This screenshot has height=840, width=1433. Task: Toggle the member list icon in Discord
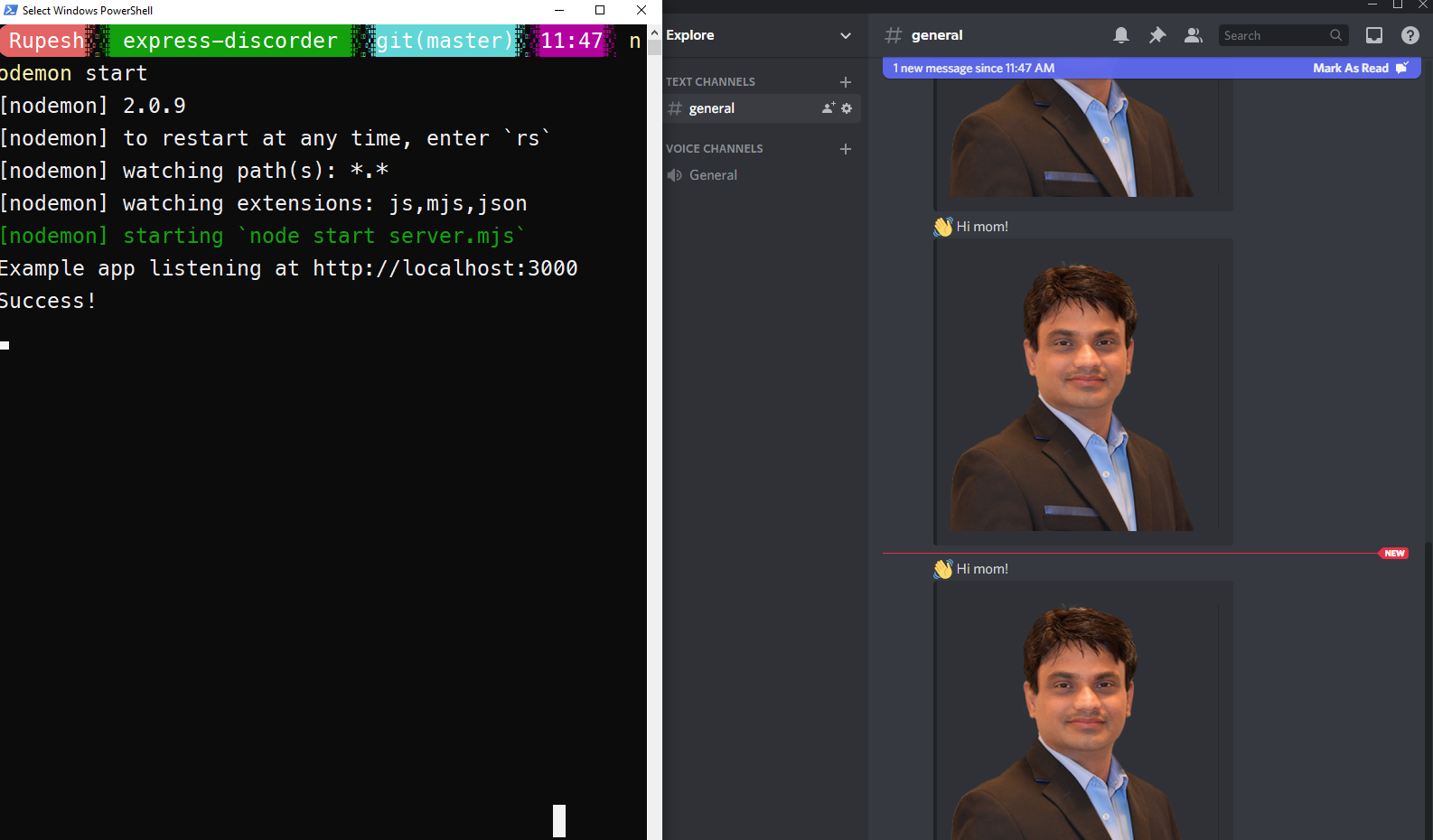(1194, 35)
